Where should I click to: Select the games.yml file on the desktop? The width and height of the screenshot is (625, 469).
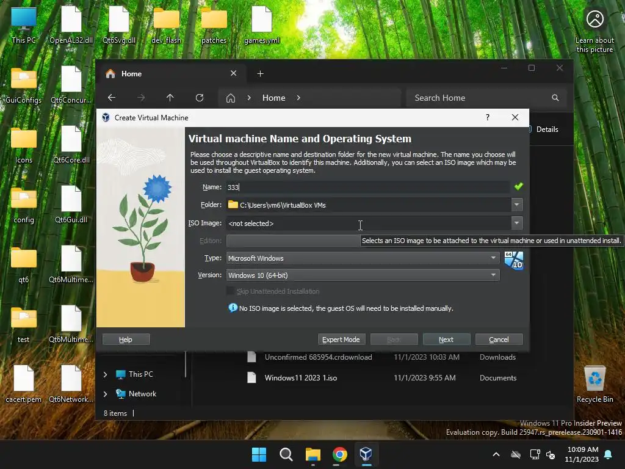(x=261, y=25)
